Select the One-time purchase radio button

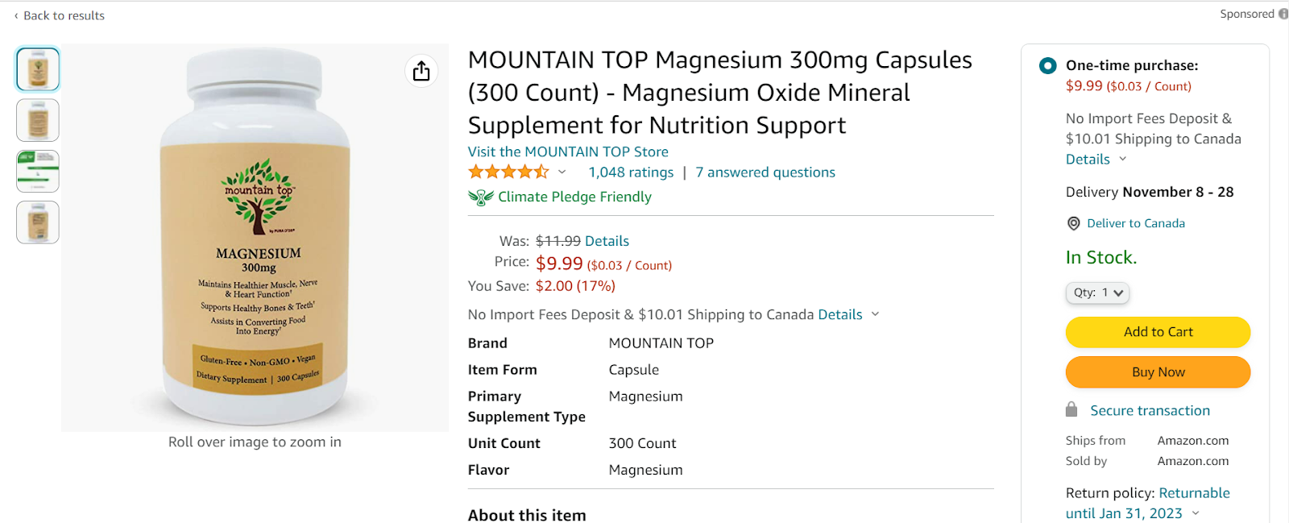point(1047,65)
